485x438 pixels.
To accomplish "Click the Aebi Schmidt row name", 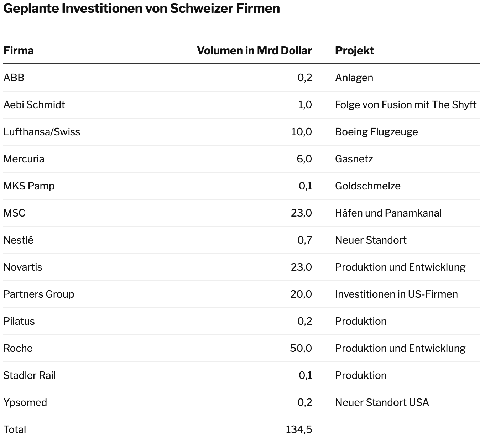I will [x=34, y=105].
